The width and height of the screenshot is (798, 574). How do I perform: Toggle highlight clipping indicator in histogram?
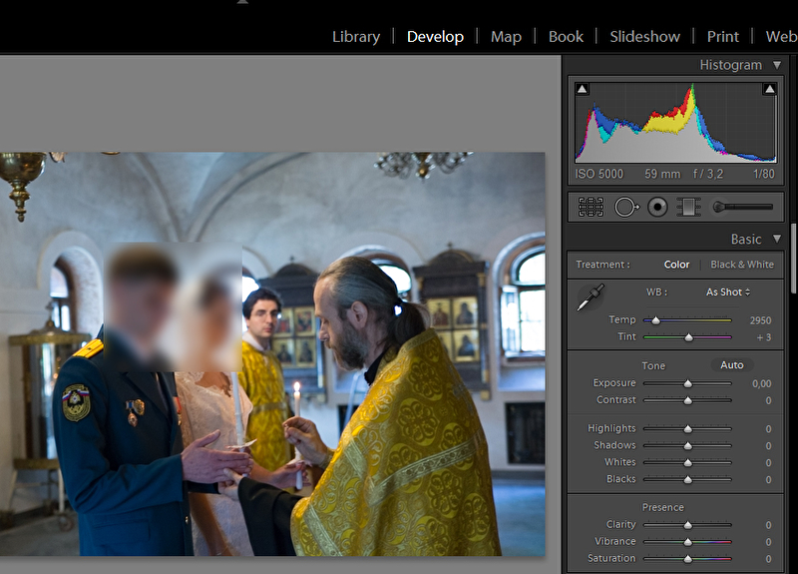[769, 89]
